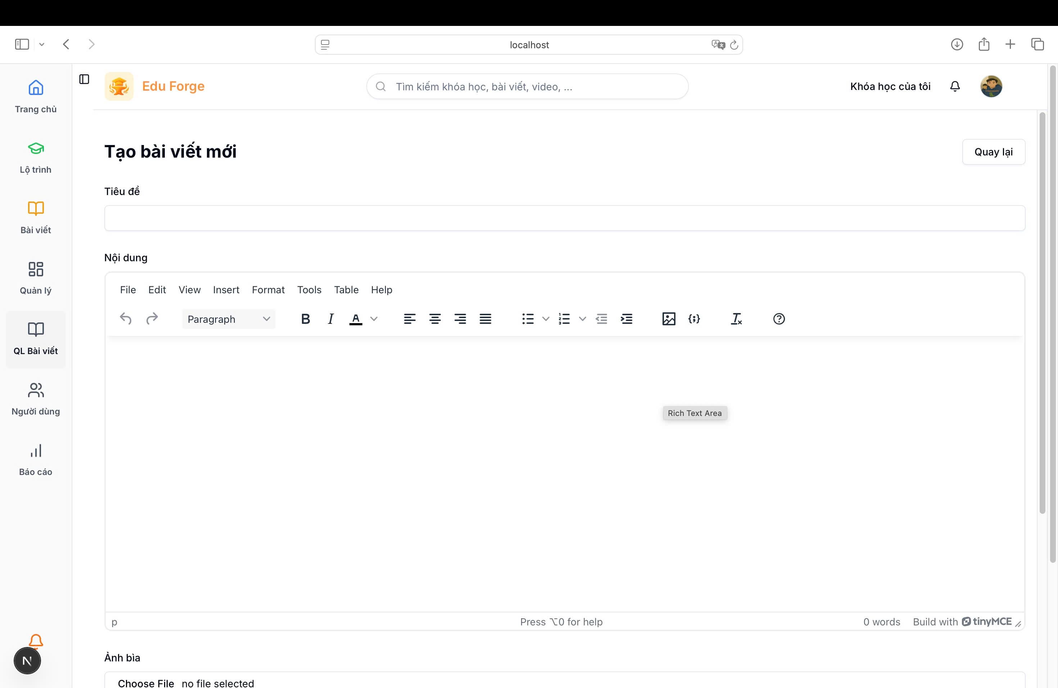The image size is (1058, 688).
Task: Click Choose File for cover image
Action: click(x=146, y=683)
